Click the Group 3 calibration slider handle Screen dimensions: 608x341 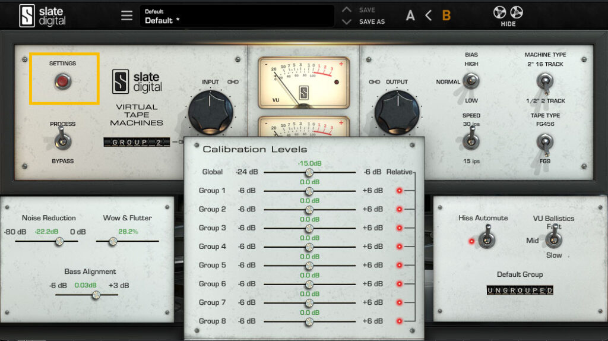click(x=309, y=229)
